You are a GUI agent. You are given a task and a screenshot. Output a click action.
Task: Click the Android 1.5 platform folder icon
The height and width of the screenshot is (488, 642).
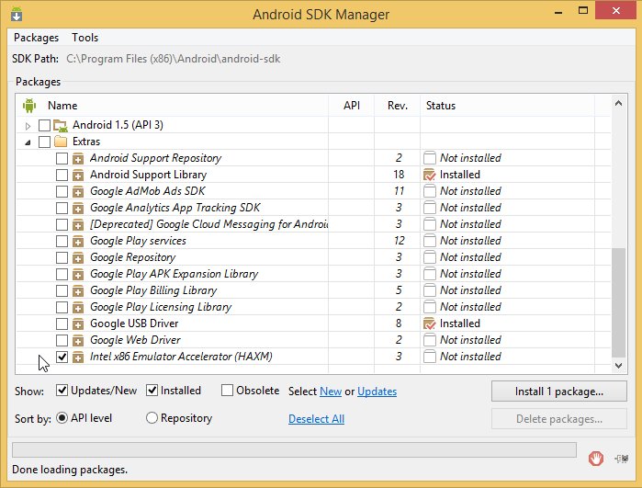(61, 125)
